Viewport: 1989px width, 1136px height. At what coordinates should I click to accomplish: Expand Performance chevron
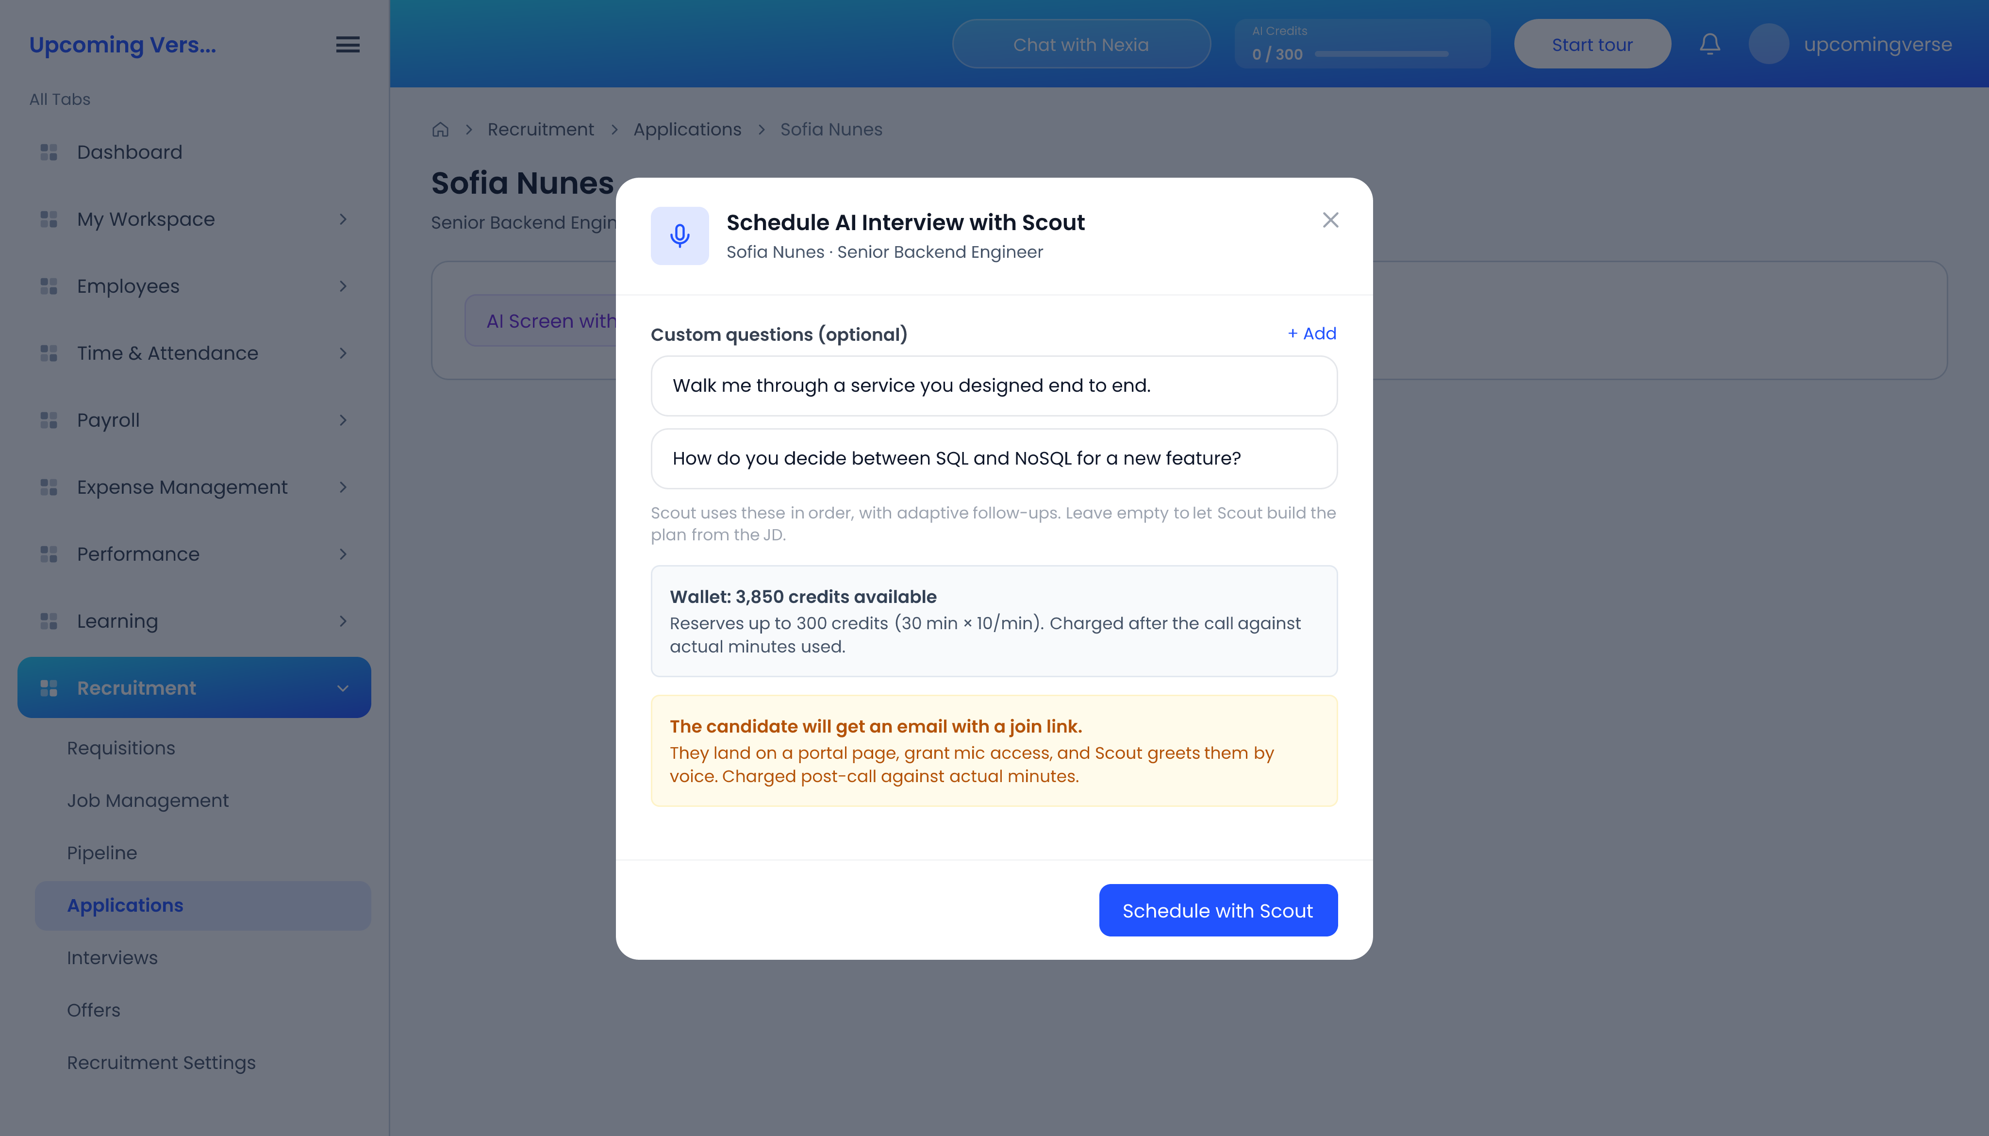coord(342,555)
